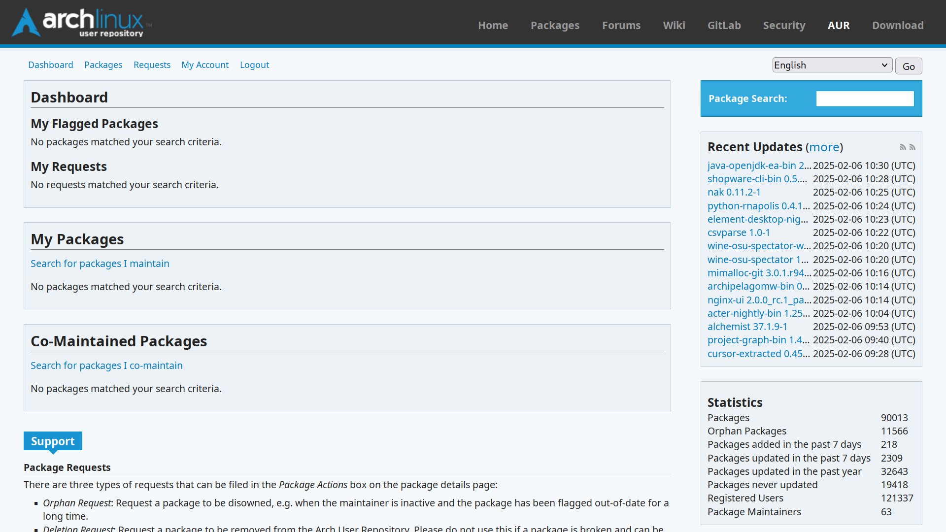This screenshot has height=532, width=946.
Task: Select the Orphan Packages count 11566
Action: [x=894, y=431]
